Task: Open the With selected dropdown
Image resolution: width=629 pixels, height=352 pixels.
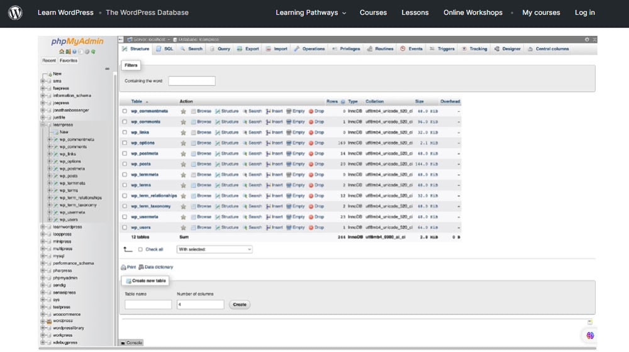Action: [x=214, y=250]
